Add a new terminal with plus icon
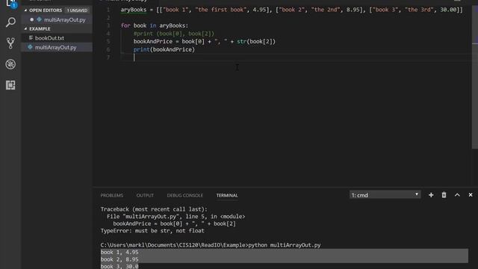This screenshot has width=478, height=269. pyautogui.click(x=431, y=195)
